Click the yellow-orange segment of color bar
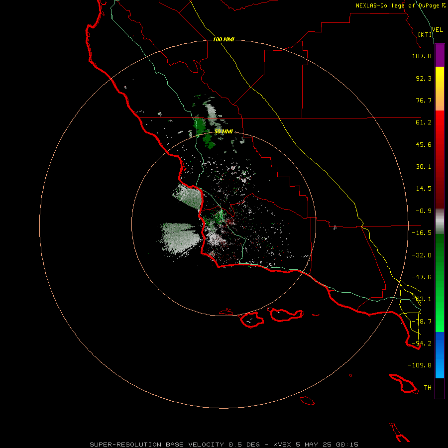The width and height of the screenshot is (448, 448). [x=440, y=89]
